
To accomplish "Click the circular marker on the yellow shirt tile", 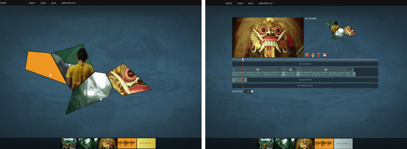I will (70, 65).
